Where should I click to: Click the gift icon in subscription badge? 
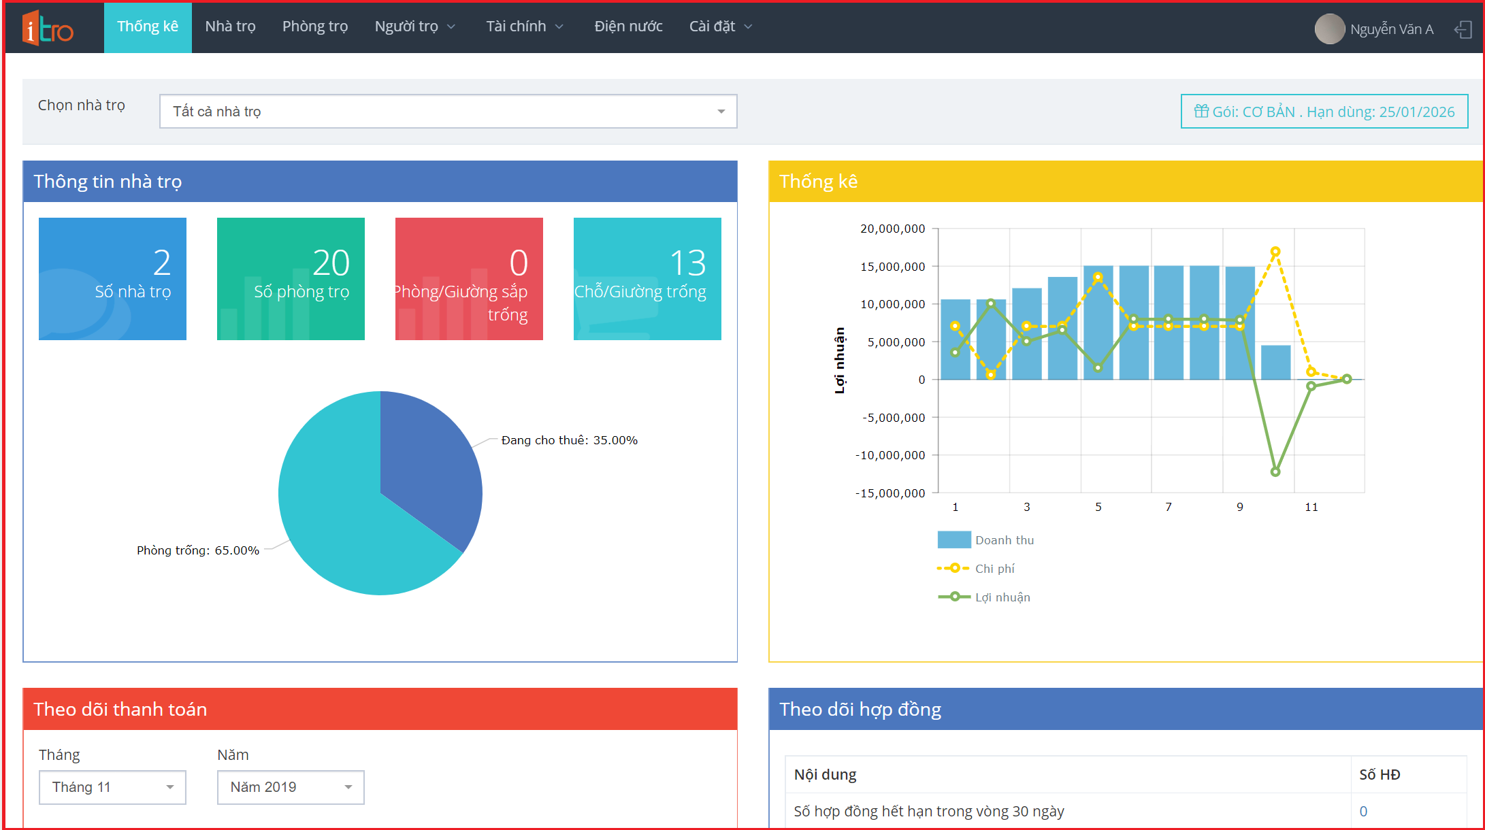click(x=1201, y=111)
